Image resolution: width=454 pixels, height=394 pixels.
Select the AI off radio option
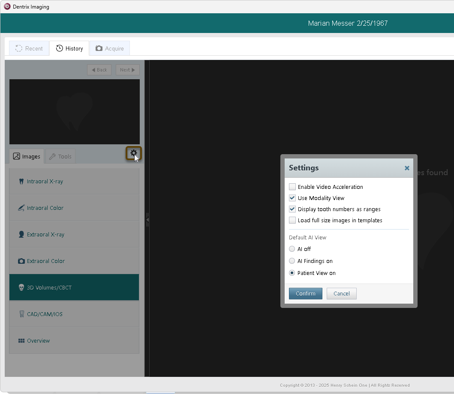(x=292, y=249)
